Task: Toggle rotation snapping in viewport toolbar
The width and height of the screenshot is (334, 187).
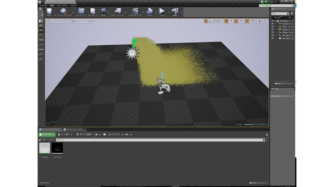Action: 236,21
